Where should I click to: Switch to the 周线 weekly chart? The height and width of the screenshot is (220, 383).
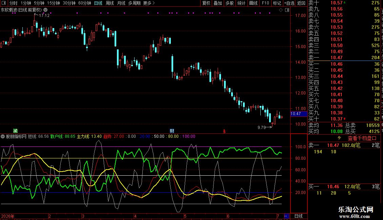click(x=110, y=3)
